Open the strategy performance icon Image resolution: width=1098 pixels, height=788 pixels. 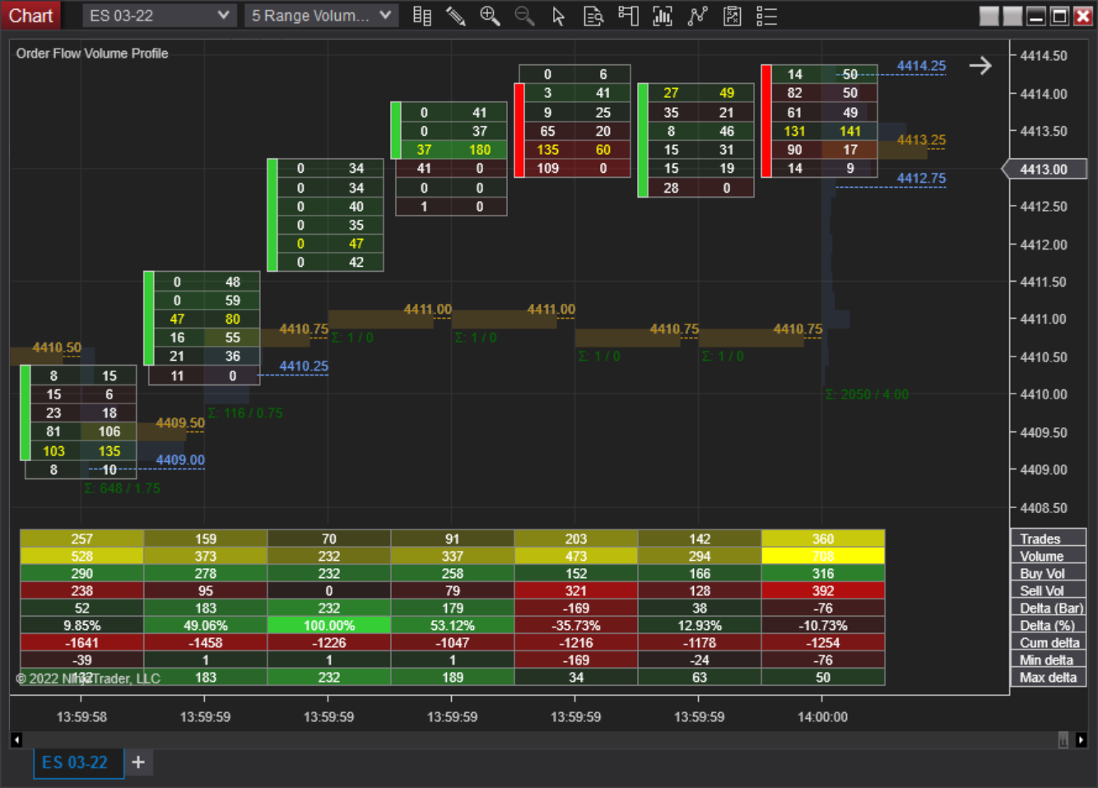point(732,16)
